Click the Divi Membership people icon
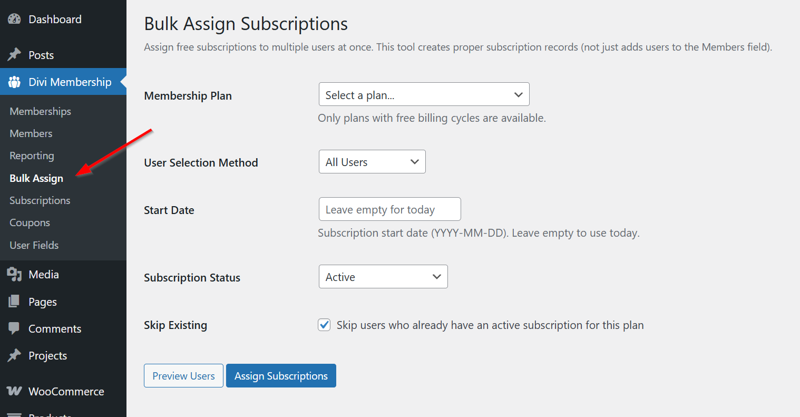800x417 pixels. click(14, 82)
